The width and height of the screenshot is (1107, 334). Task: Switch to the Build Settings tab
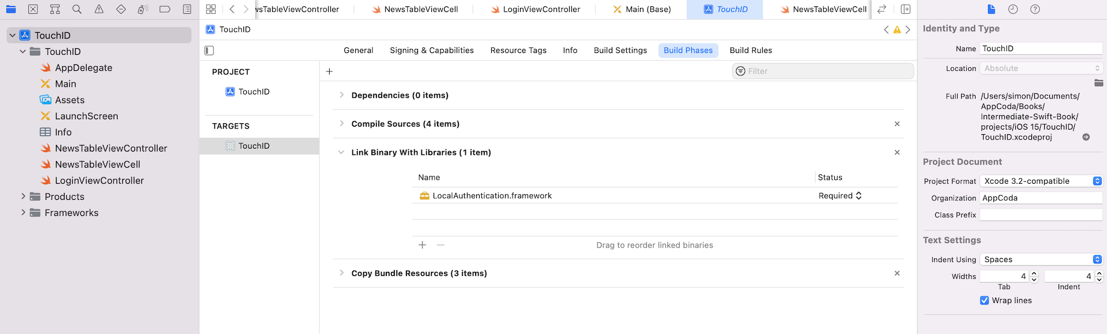pos(620,51)
